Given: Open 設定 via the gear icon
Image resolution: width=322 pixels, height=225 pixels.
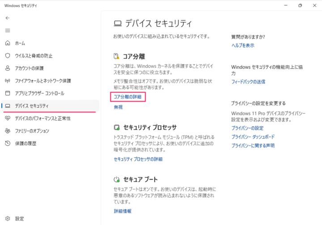Looking at the screenshot, I should tap(8, 218).
